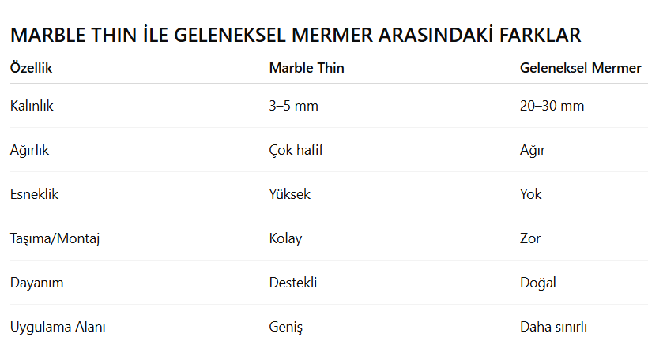Click the '20–30 mm' thickness cell
This screenshot has width=648, height=360.
point(552,106)
